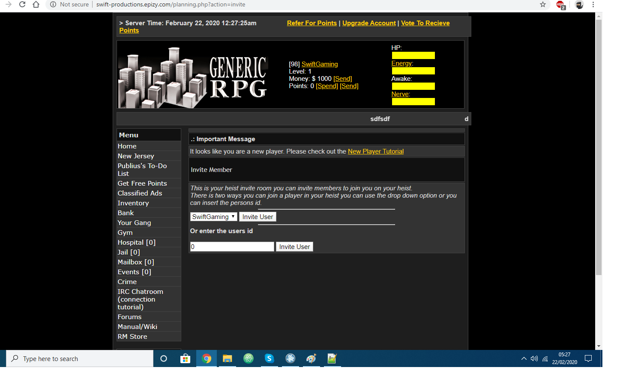Go to Inventory in the sidebar menu
This screenshot has width=617, height=385.
pyautogui.click(x=133, y=203)
